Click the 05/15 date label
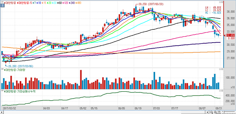Screen dimensions: 236x114 pos(94,108)
